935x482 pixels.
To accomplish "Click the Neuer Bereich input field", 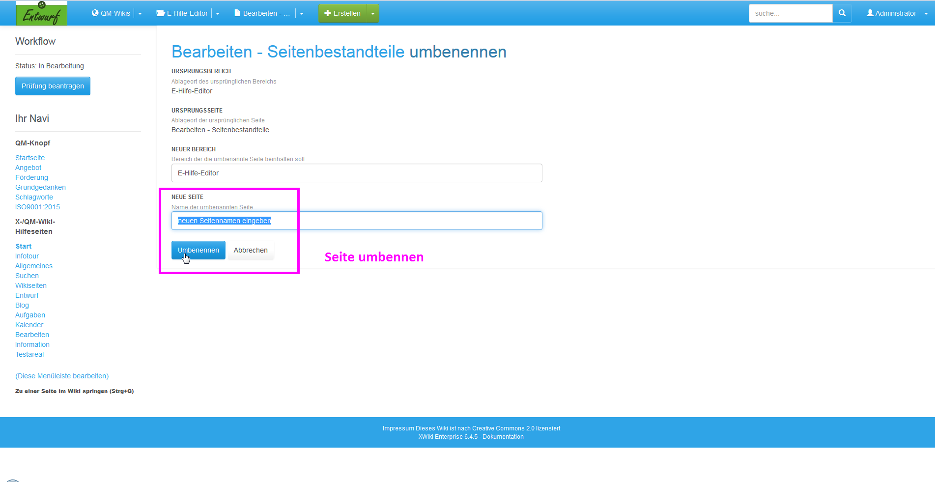I will 356,173.
